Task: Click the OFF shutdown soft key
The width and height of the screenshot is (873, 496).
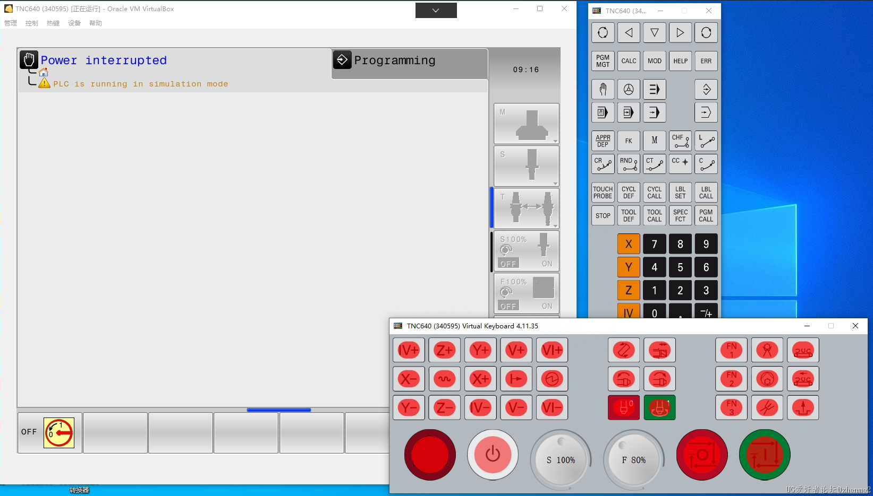Action: 50,433
